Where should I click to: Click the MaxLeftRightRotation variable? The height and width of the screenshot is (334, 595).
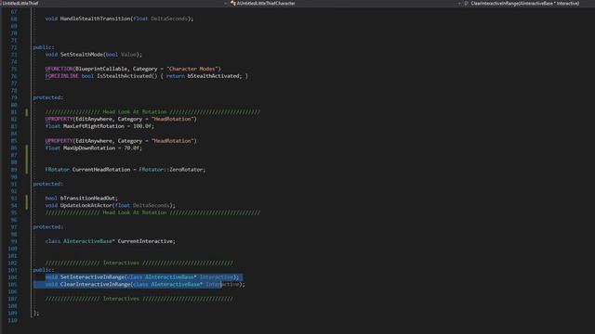click(94, 126)
